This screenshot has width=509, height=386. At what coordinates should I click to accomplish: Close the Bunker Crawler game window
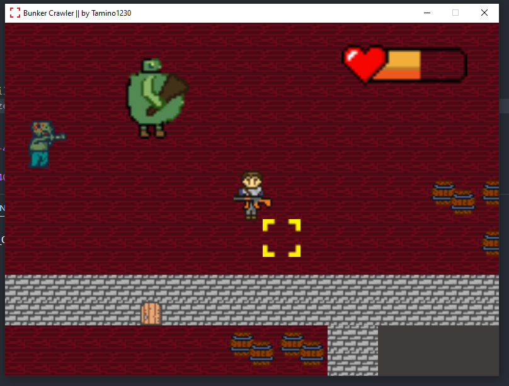click(x=484, y=13)
